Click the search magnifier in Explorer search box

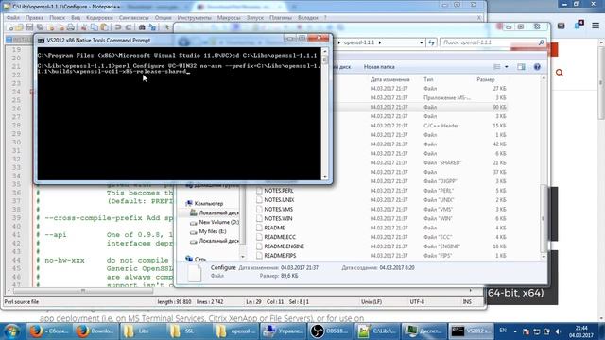point(542,42)
